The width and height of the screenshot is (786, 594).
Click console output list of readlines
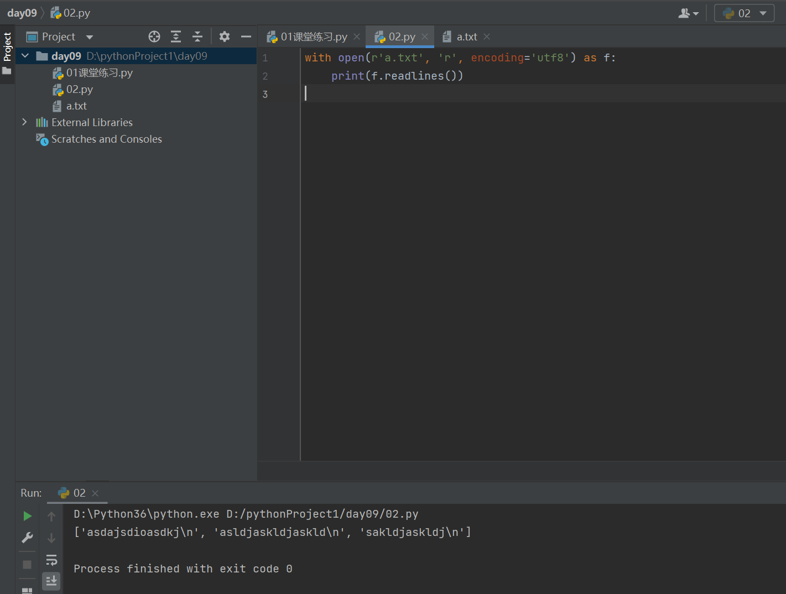tap(273, 532)
